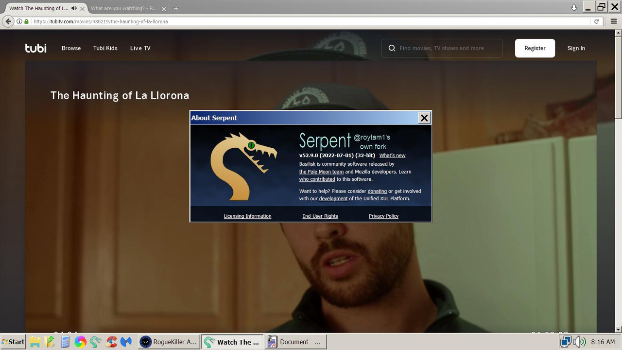Switch to the RogueKiller taskbar window
Viewport: 622px width, 350px height.
(169, 342)
